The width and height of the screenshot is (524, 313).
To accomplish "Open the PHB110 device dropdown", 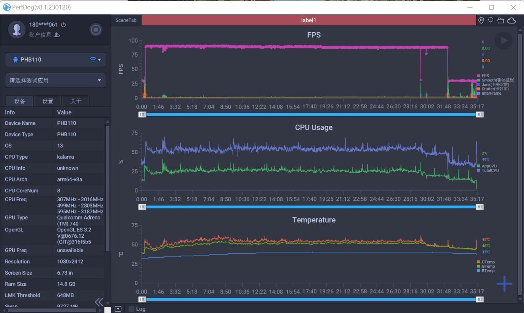I will tap(55, 60).
